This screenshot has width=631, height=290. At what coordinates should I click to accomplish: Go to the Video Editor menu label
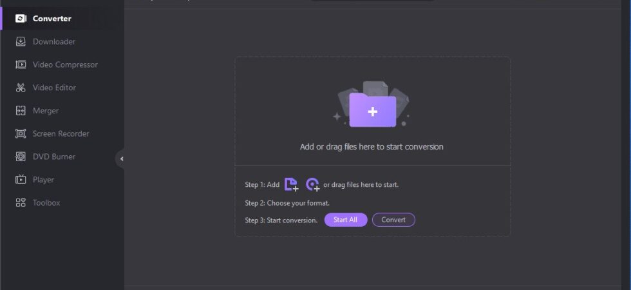(54, 88)
